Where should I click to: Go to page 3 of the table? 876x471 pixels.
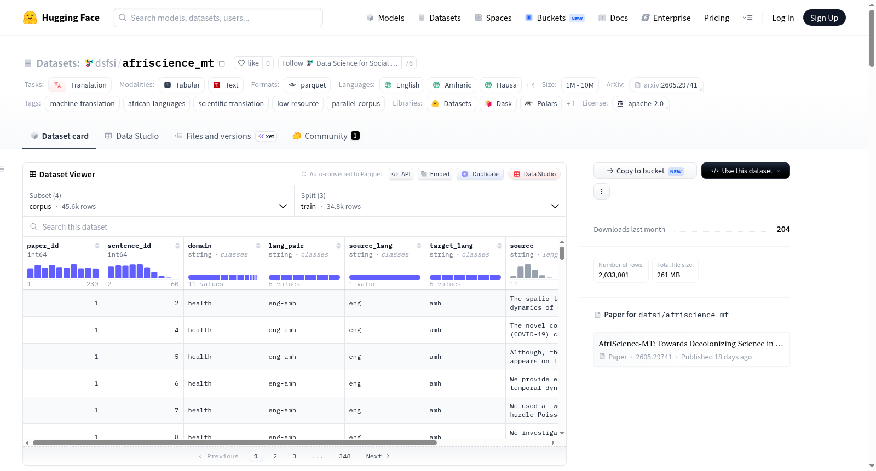tap(294, 456)
